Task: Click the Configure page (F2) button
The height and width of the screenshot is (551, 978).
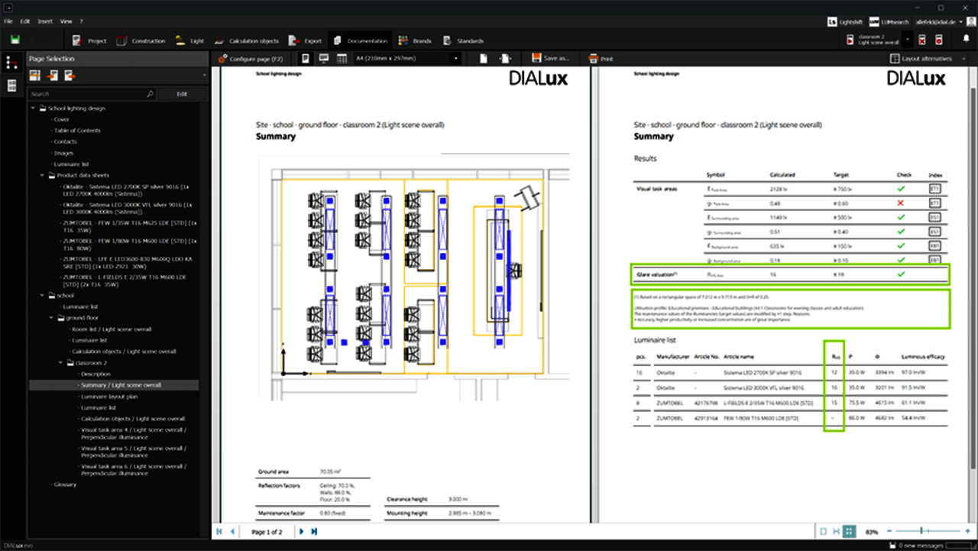Action: click(251, 59)
